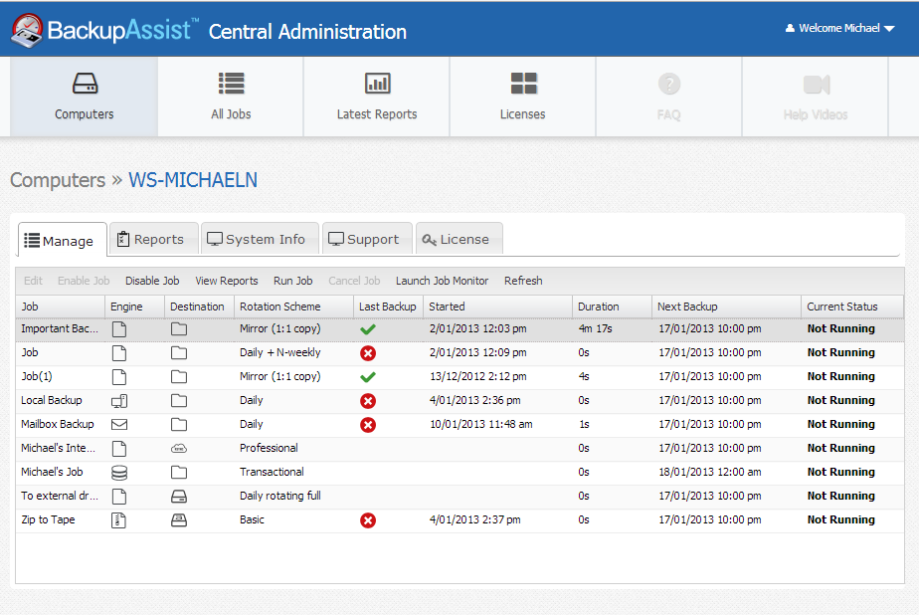Image resolution: width=919 pixels, height=615 pixels.
Task: Click the system engine icon for Local Backup
Action: point(119,401)
